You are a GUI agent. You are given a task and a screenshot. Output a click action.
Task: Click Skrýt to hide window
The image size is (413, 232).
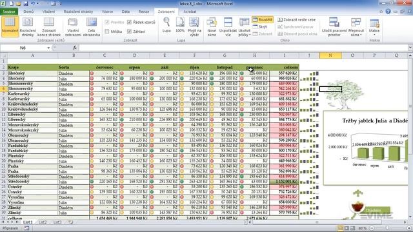(260, 27)
